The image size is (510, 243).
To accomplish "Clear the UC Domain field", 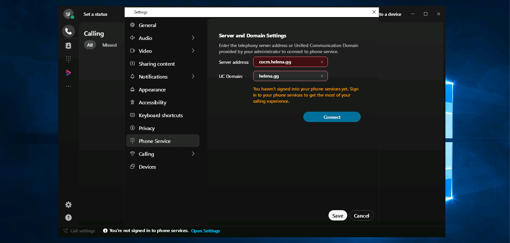I will point(322,76).
